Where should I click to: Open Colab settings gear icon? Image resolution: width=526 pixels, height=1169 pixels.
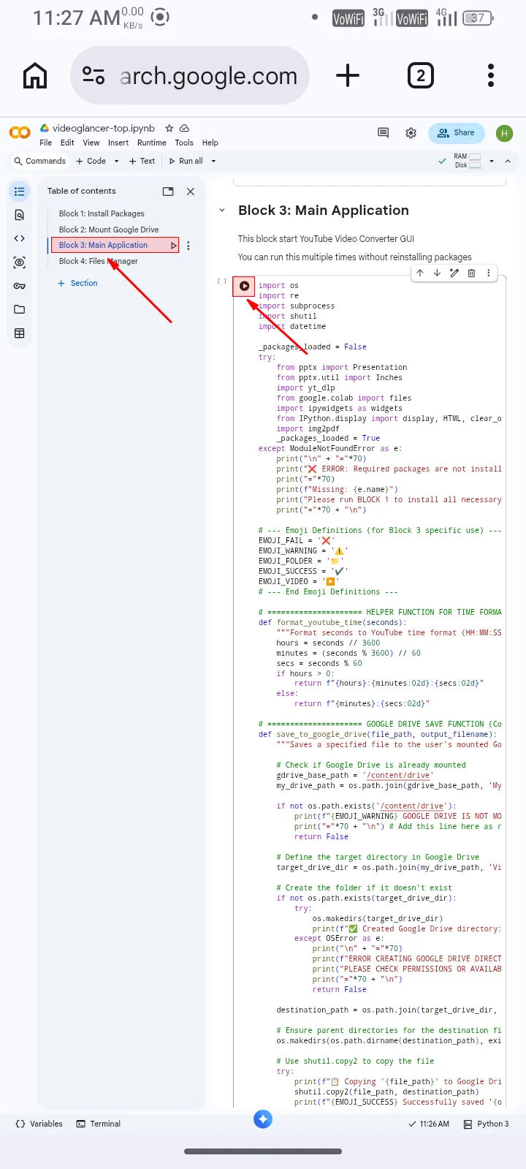(411, 133)
